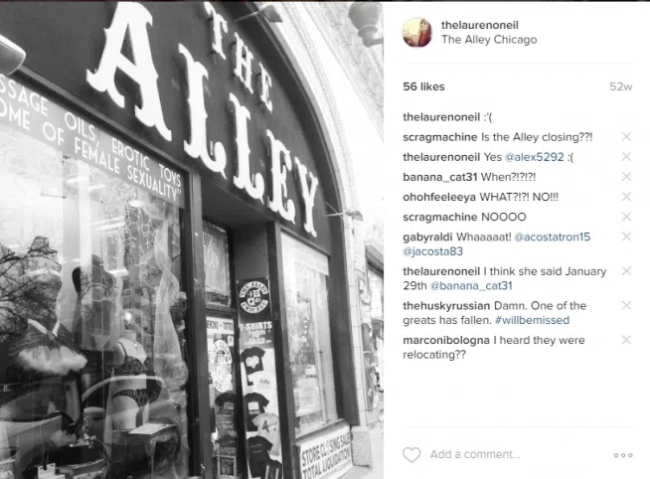View the 56 likes list
The image size is (650, 479).
(x=423, y=86)
